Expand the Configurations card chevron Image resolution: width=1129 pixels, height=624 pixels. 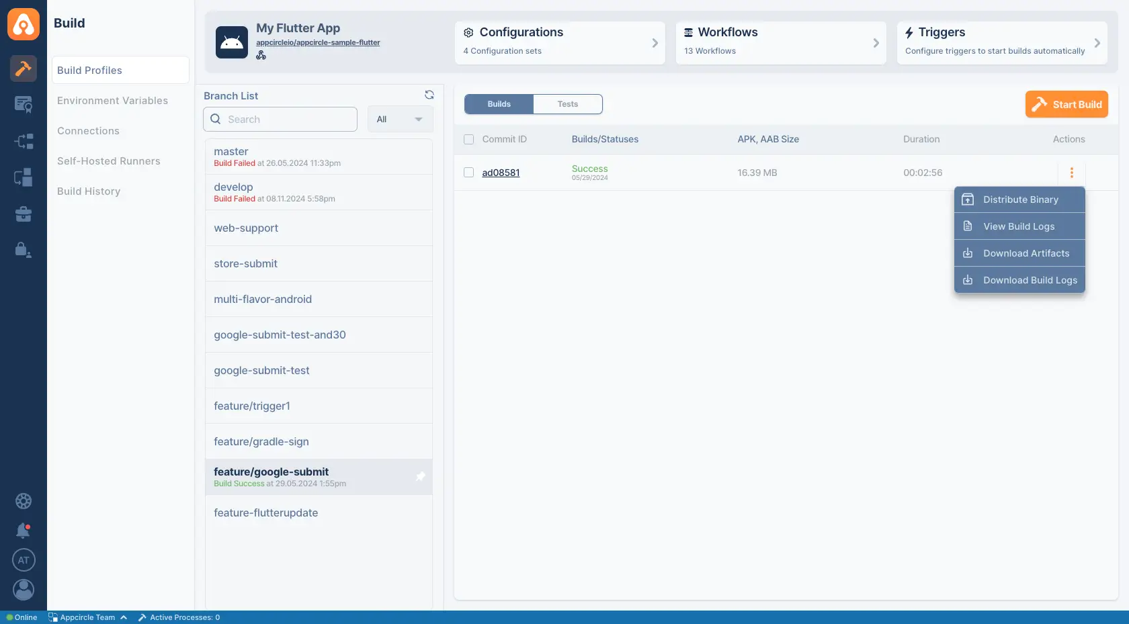point(655,43)
